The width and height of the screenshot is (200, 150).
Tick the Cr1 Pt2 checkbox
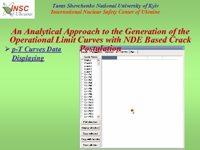pos(82,77)
